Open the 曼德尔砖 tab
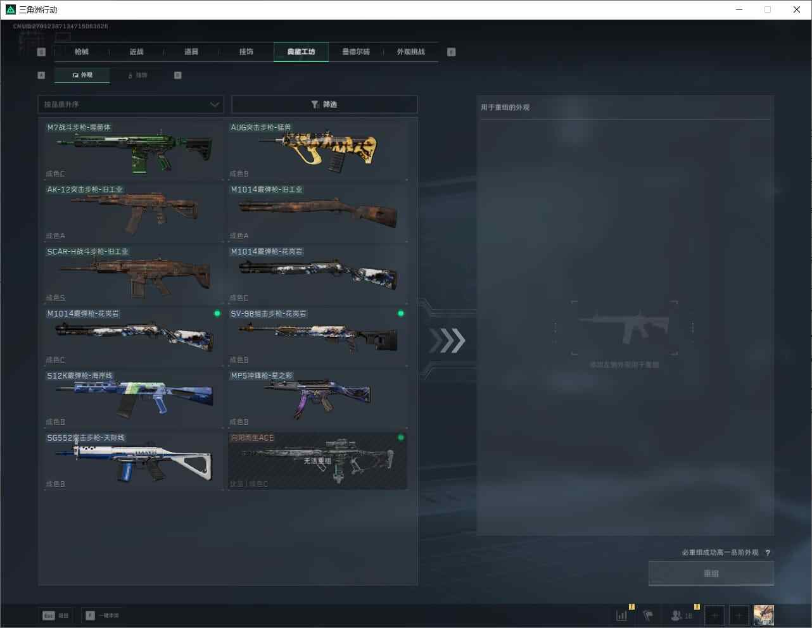 click(356, 52)
